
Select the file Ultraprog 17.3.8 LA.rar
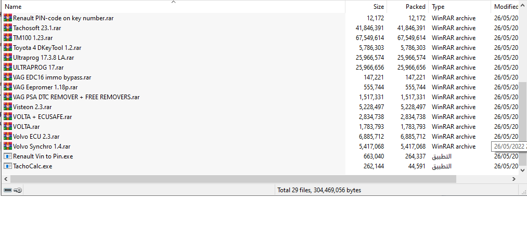[x=43, y=58]
